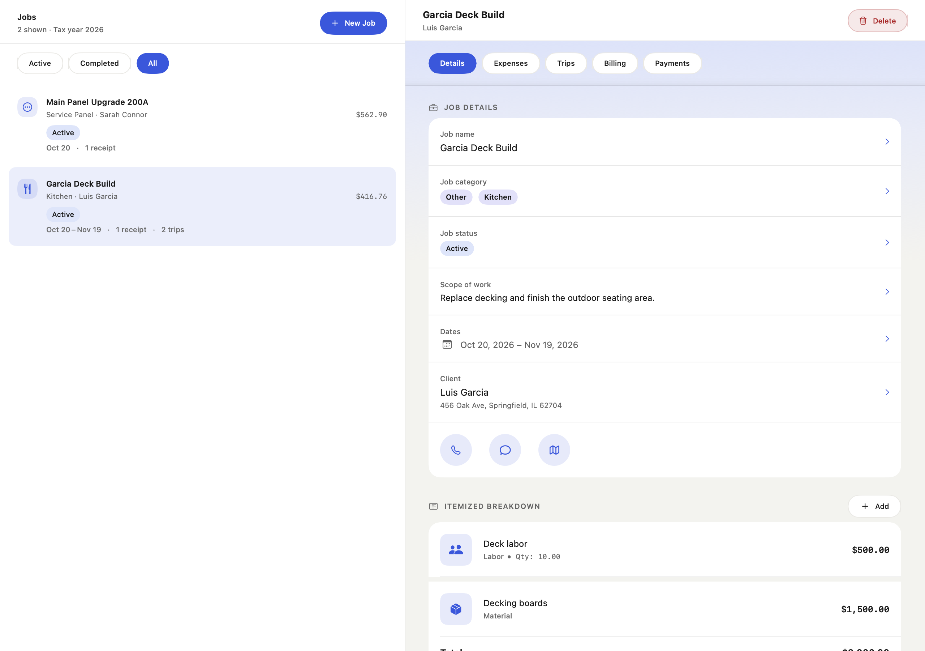Click the plus icon in New Job button
This screenshot has height=651, width=925.
335,23
